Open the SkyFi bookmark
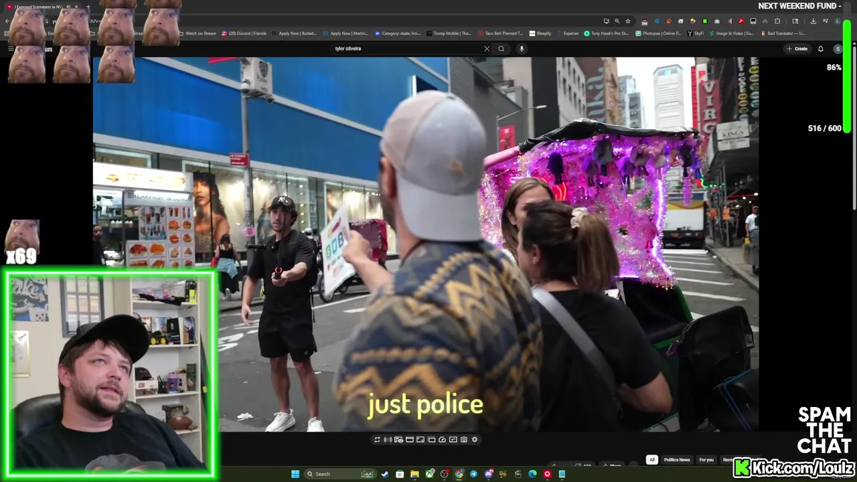This screenshot has height=482, width=857. [696, 33]
